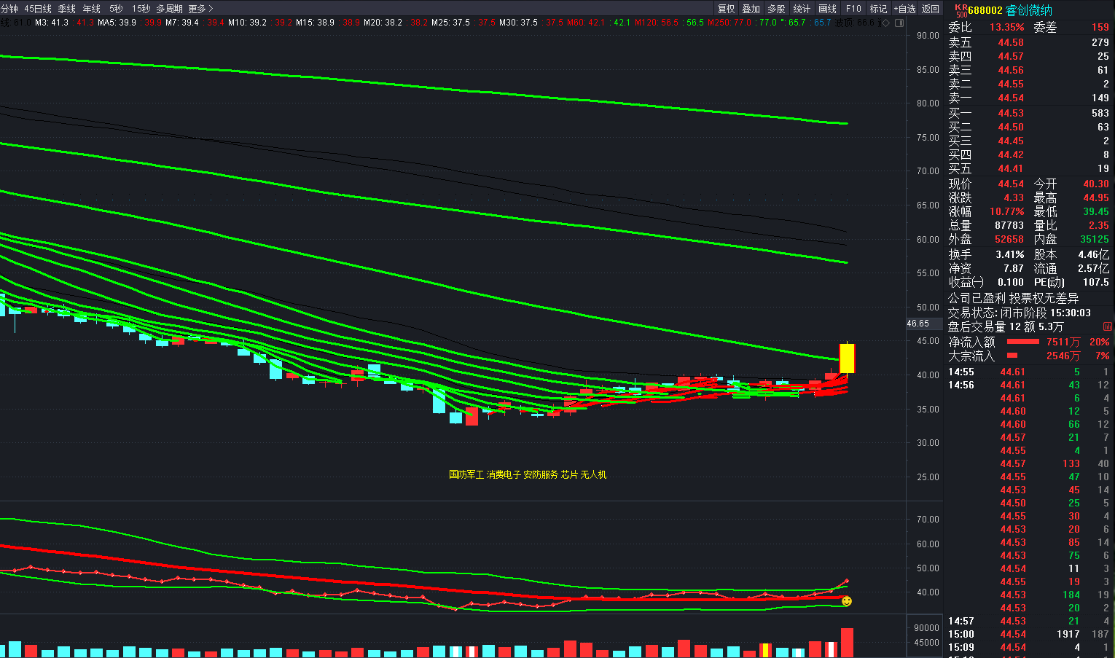1115x658 pixels.
Task: Click the concept tag 无人机
Action: [x=593, y=474]
